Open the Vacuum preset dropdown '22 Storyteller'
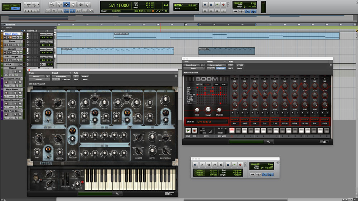 pos(61,76)
